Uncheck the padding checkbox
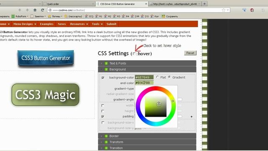The height and width of the screenshot is (151, 268). 103,117
